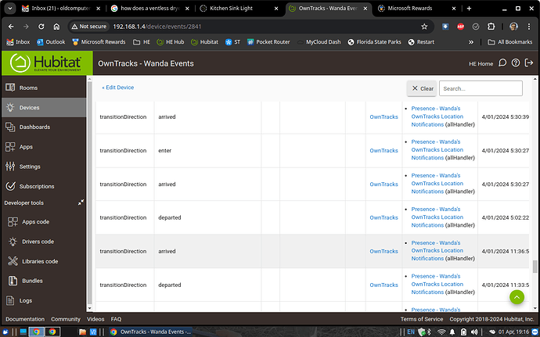Switch to the ventless dryer Google tab

150,9
